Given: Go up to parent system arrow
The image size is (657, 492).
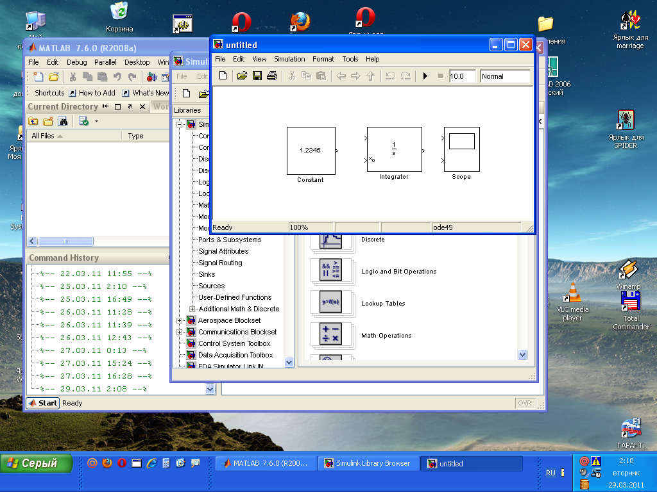Looking at the screenshot, I should pyautogui.click(x=370, y=76).
